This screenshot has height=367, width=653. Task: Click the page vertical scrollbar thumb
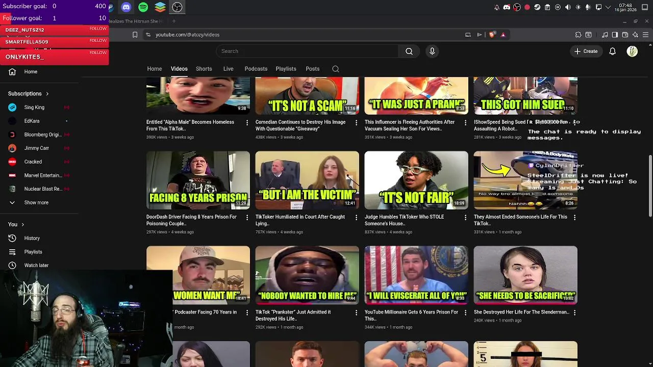(x=650, y=186)
